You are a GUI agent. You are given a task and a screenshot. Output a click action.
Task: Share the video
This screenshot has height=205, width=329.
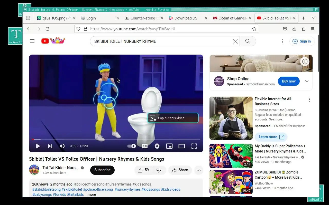tap(180, 170)
